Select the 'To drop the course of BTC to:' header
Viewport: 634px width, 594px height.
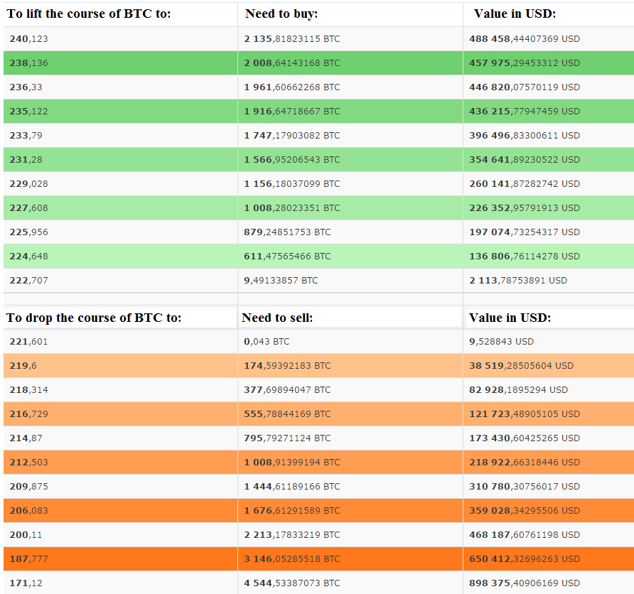point(94,318)
